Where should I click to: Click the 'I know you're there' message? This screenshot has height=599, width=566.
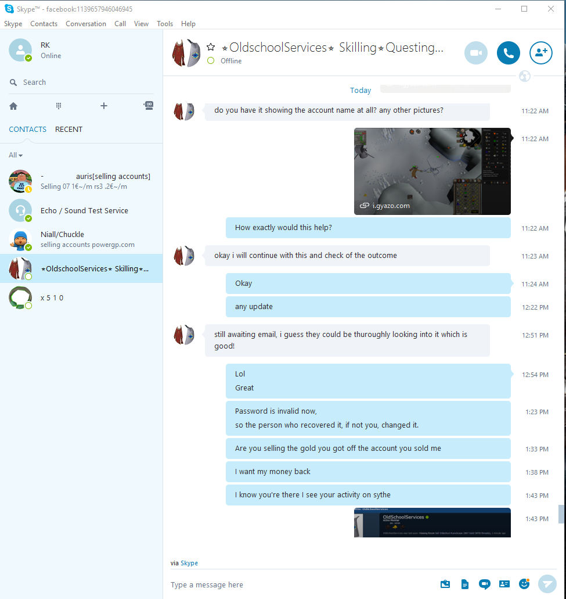[x=368, y=495]
